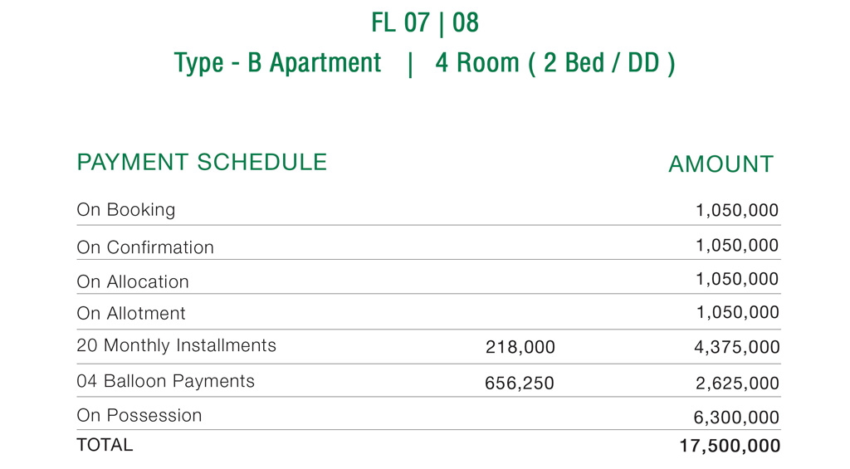This screenshot has height=469, width=850.
Task: Select the "On Confirmation" row label
Action: pos(145,247)
